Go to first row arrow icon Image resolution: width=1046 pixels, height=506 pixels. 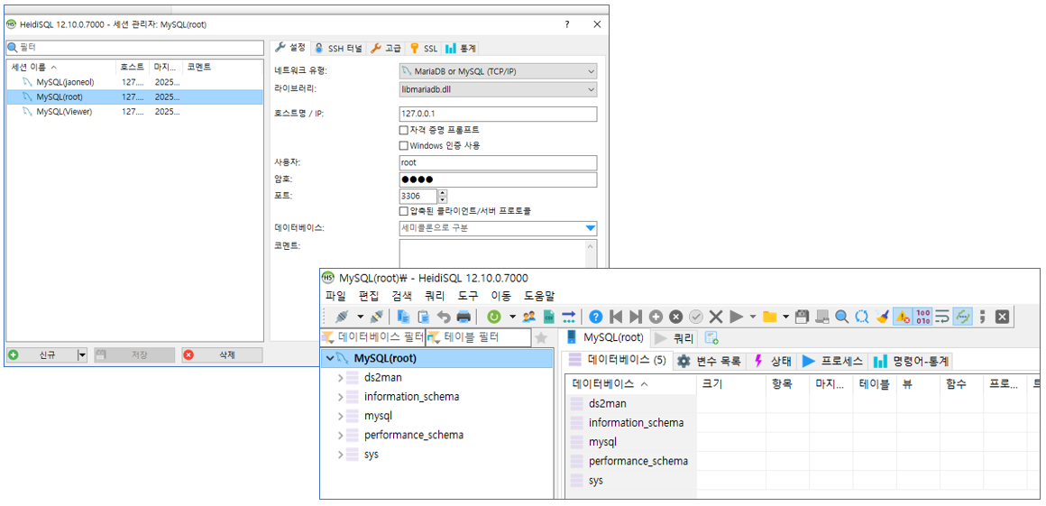tap(616, 317)
